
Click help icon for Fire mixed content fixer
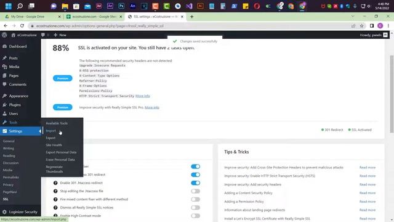(55, 199)
